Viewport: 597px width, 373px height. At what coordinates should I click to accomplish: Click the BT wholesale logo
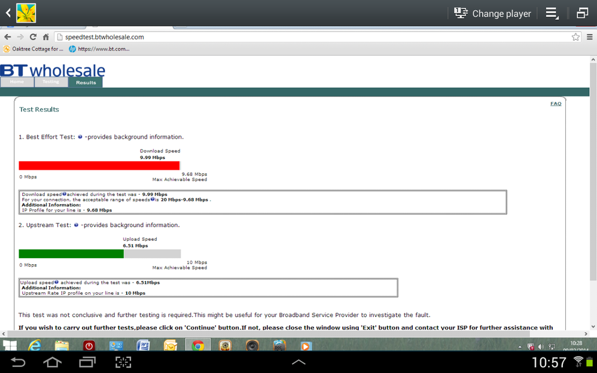[53, 70]
